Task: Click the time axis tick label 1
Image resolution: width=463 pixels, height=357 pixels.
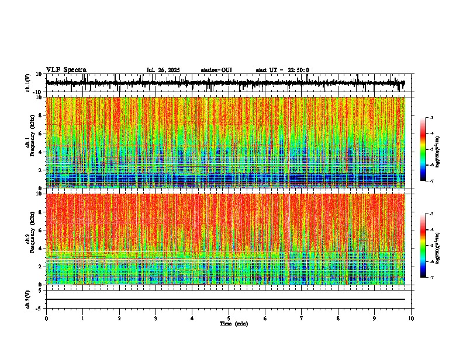Action: tap(82, 318)
